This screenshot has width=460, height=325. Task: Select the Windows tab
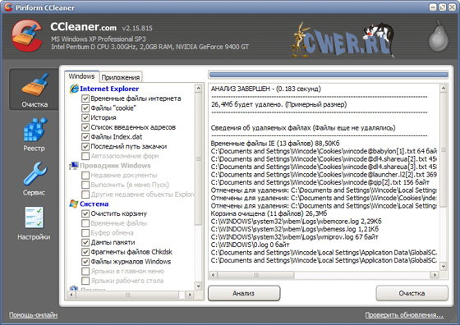[x=81, y=76]
